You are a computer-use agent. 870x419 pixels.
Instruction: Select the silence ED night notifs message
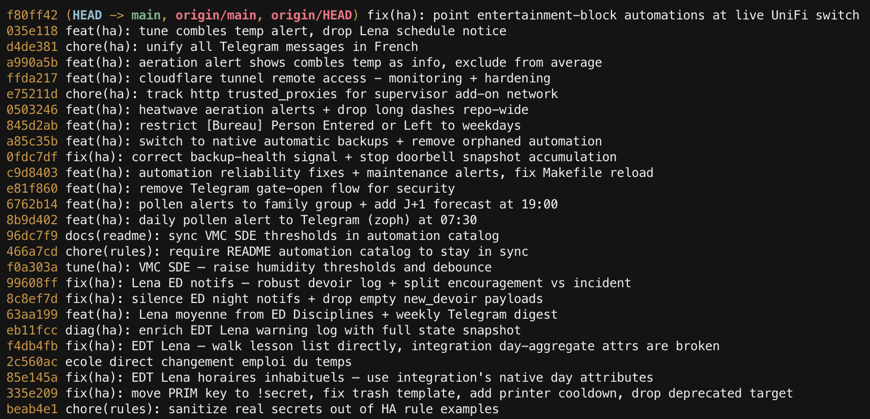pyautogui.click(x=304, y=299)
